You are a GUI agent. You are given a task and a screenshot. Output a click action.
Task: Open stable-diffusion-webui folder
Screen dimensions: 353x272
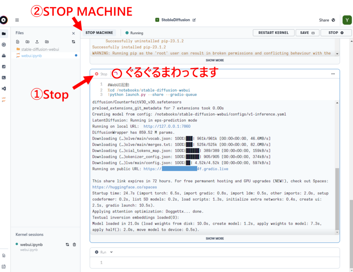(x=40, y=49)
